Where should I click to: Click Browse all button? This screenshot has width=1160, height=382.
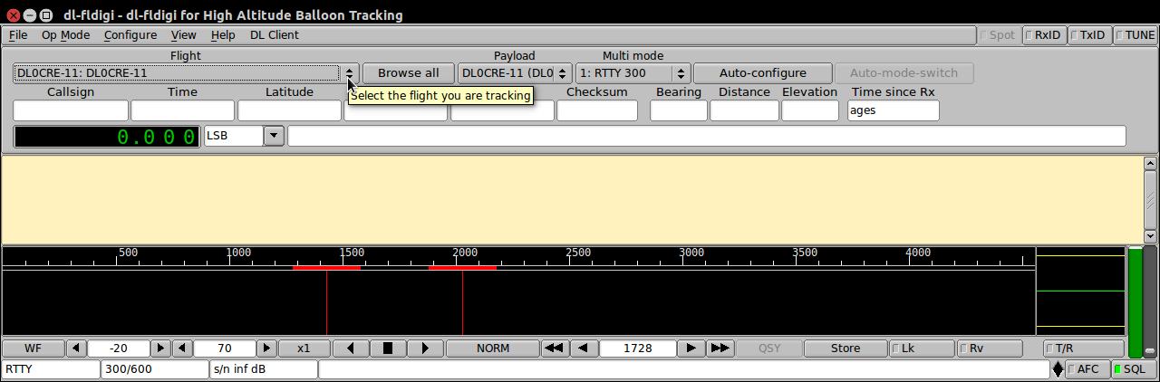pyautogui.click(x=409, y=73)
